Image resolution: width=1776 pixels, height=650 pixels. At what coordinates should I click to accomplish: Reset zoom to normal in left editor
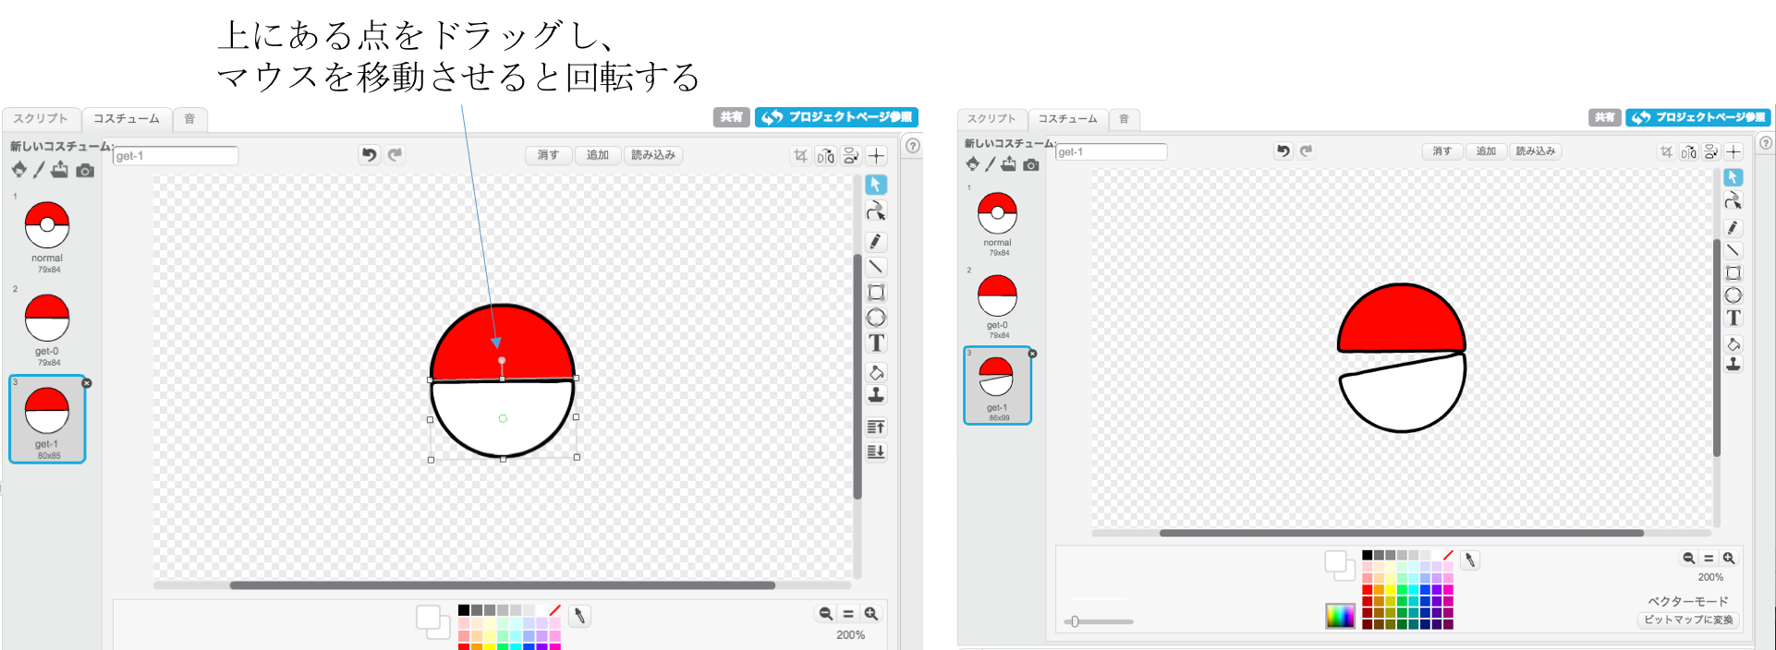(x=848, y=614)
